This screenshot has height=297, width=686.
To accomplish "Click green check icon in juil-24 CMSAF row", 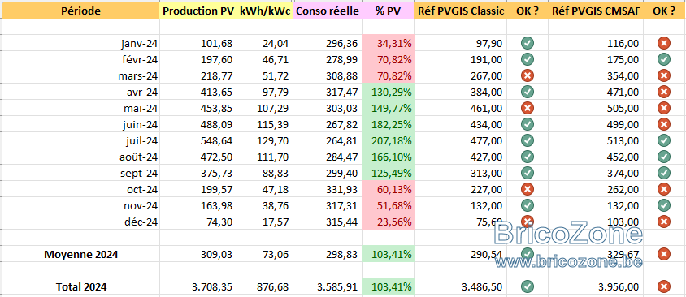I will (664, 140).
